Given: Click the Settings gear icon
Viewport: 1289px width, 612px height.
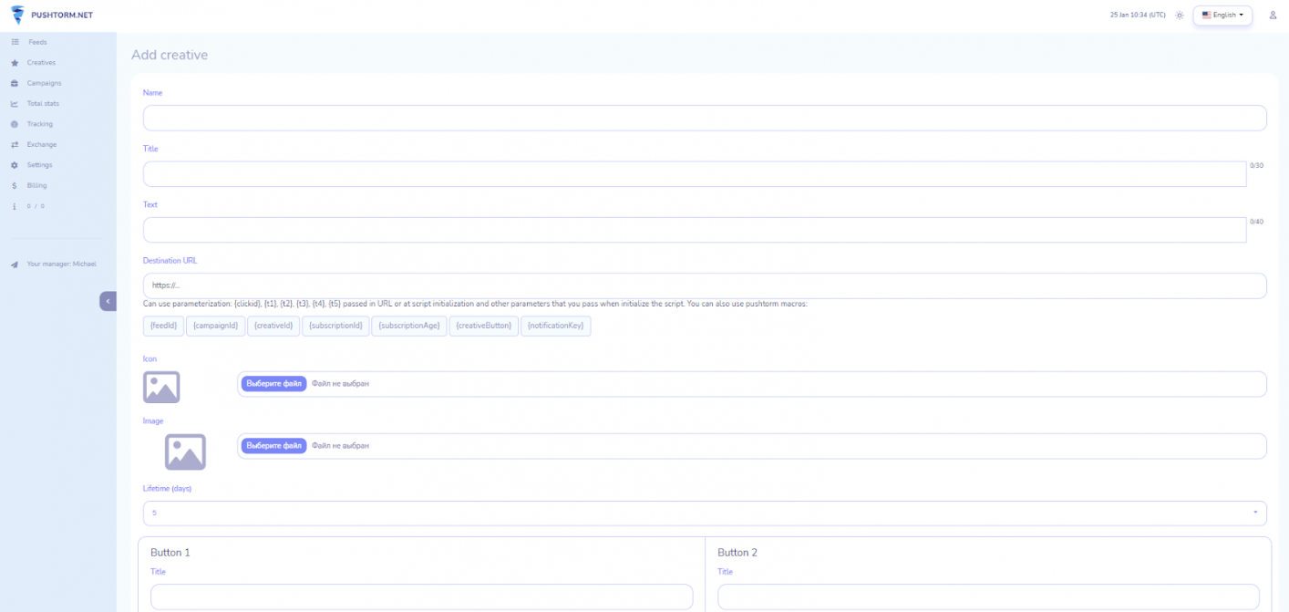Looking at the screenshot, I should click(x=15, y=165).
